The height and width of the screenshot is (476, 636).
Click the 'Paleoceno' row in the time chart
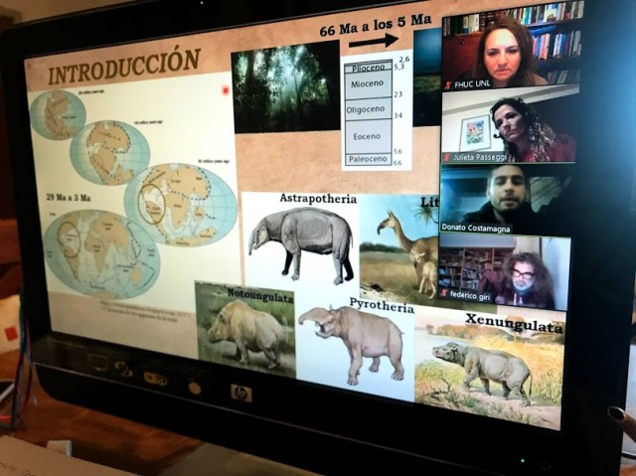click(x=369, y=160)
